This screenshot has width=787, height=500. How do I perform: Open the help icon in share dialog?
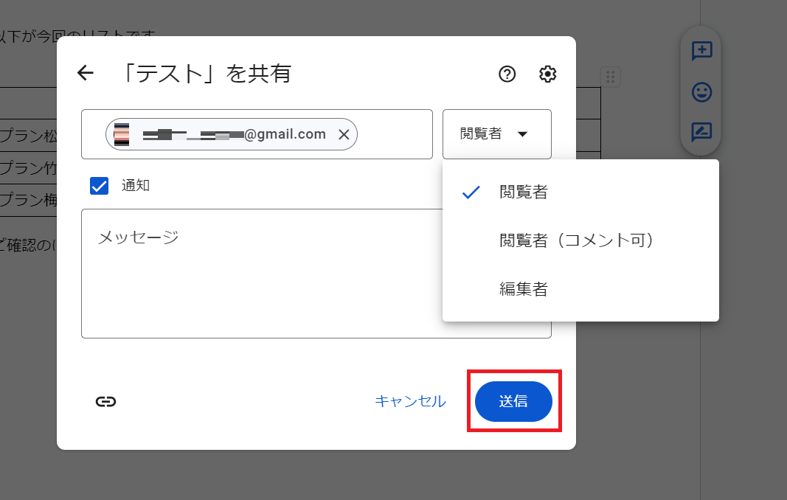tap(507, 74)
